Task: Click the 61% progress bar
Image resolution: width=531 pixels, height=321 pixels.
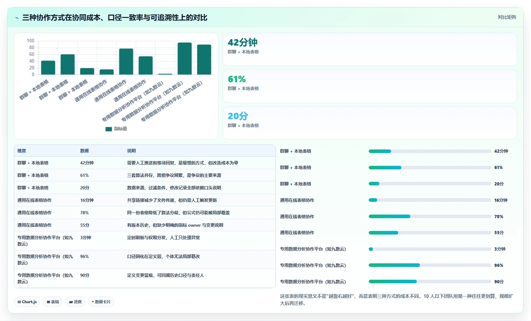Action: (430, 168)
